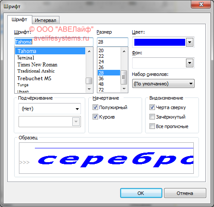Screen dimensions: 214x207
Task: Click the blue Цвет color swatch
Action: [160, 42]
